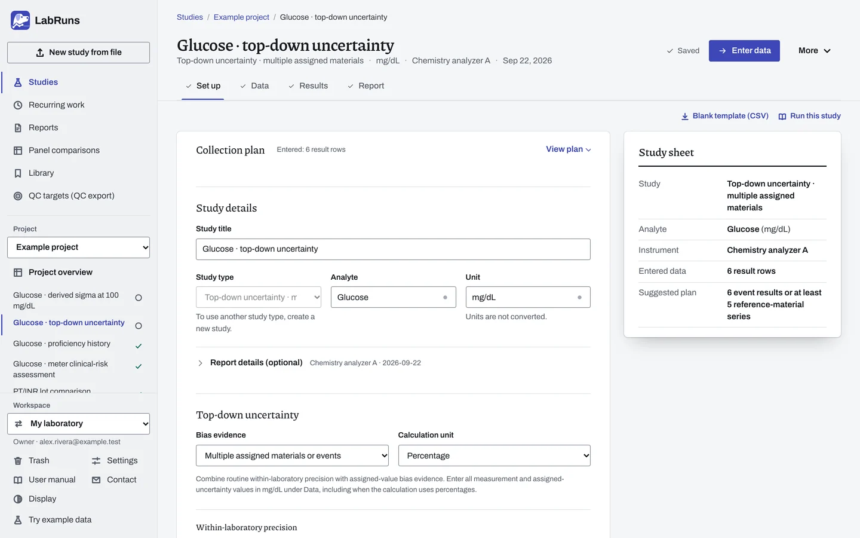
Task: Click the Contact envelope icon
Action: click(x=96, y=480)
